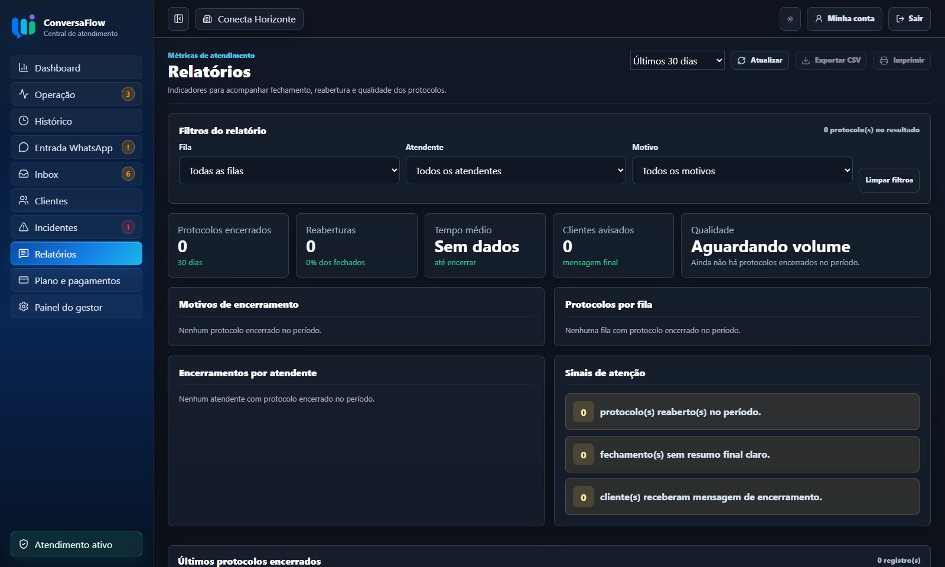Open Minha conta
This screenshot has height=567, width=945.
point(845,19)
